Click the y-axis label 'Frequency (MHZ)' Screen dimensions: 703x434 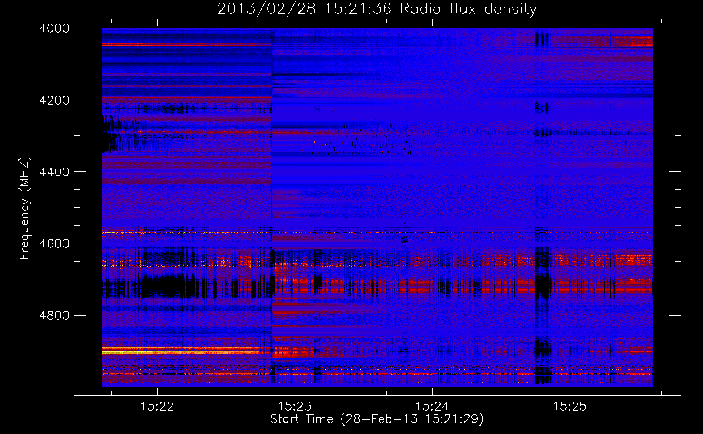pos(25,208)
